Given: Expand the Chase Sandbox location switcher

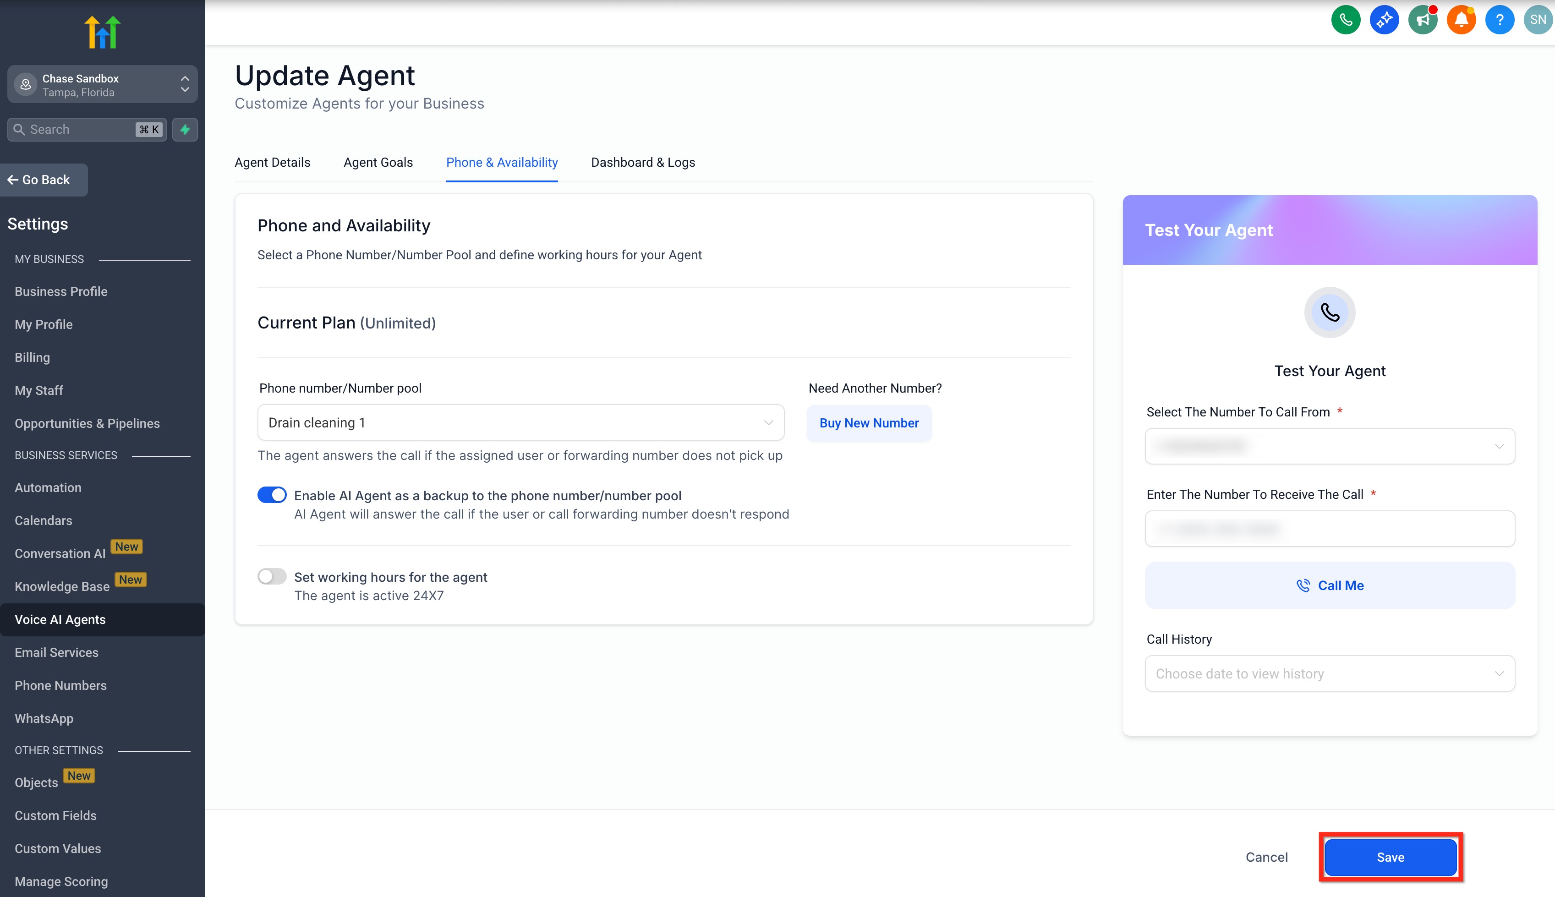Looking at the screenshot, I should click(x=102, y=84).
